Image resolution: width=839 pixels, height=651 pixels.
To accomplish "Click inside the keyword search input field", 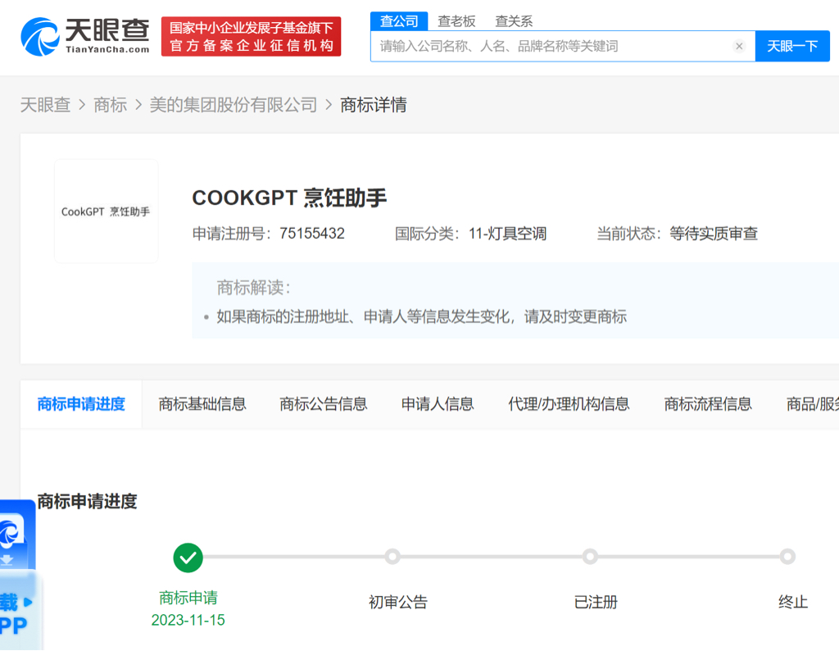I will pyautogui.click(x=533, y=46).
